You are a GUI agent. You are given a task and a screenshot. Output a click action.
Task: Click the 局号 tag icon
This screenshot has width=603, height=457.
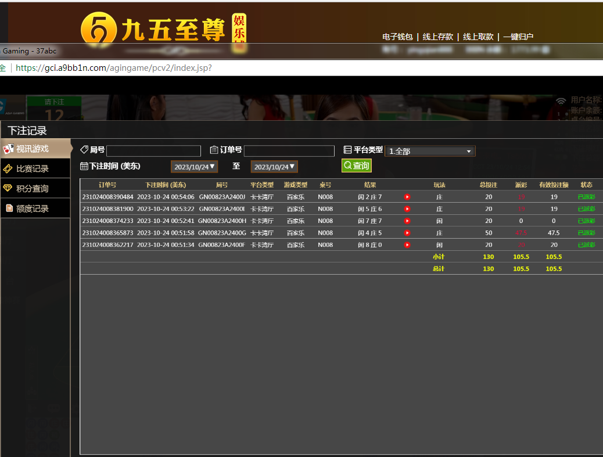click(84, 149)
